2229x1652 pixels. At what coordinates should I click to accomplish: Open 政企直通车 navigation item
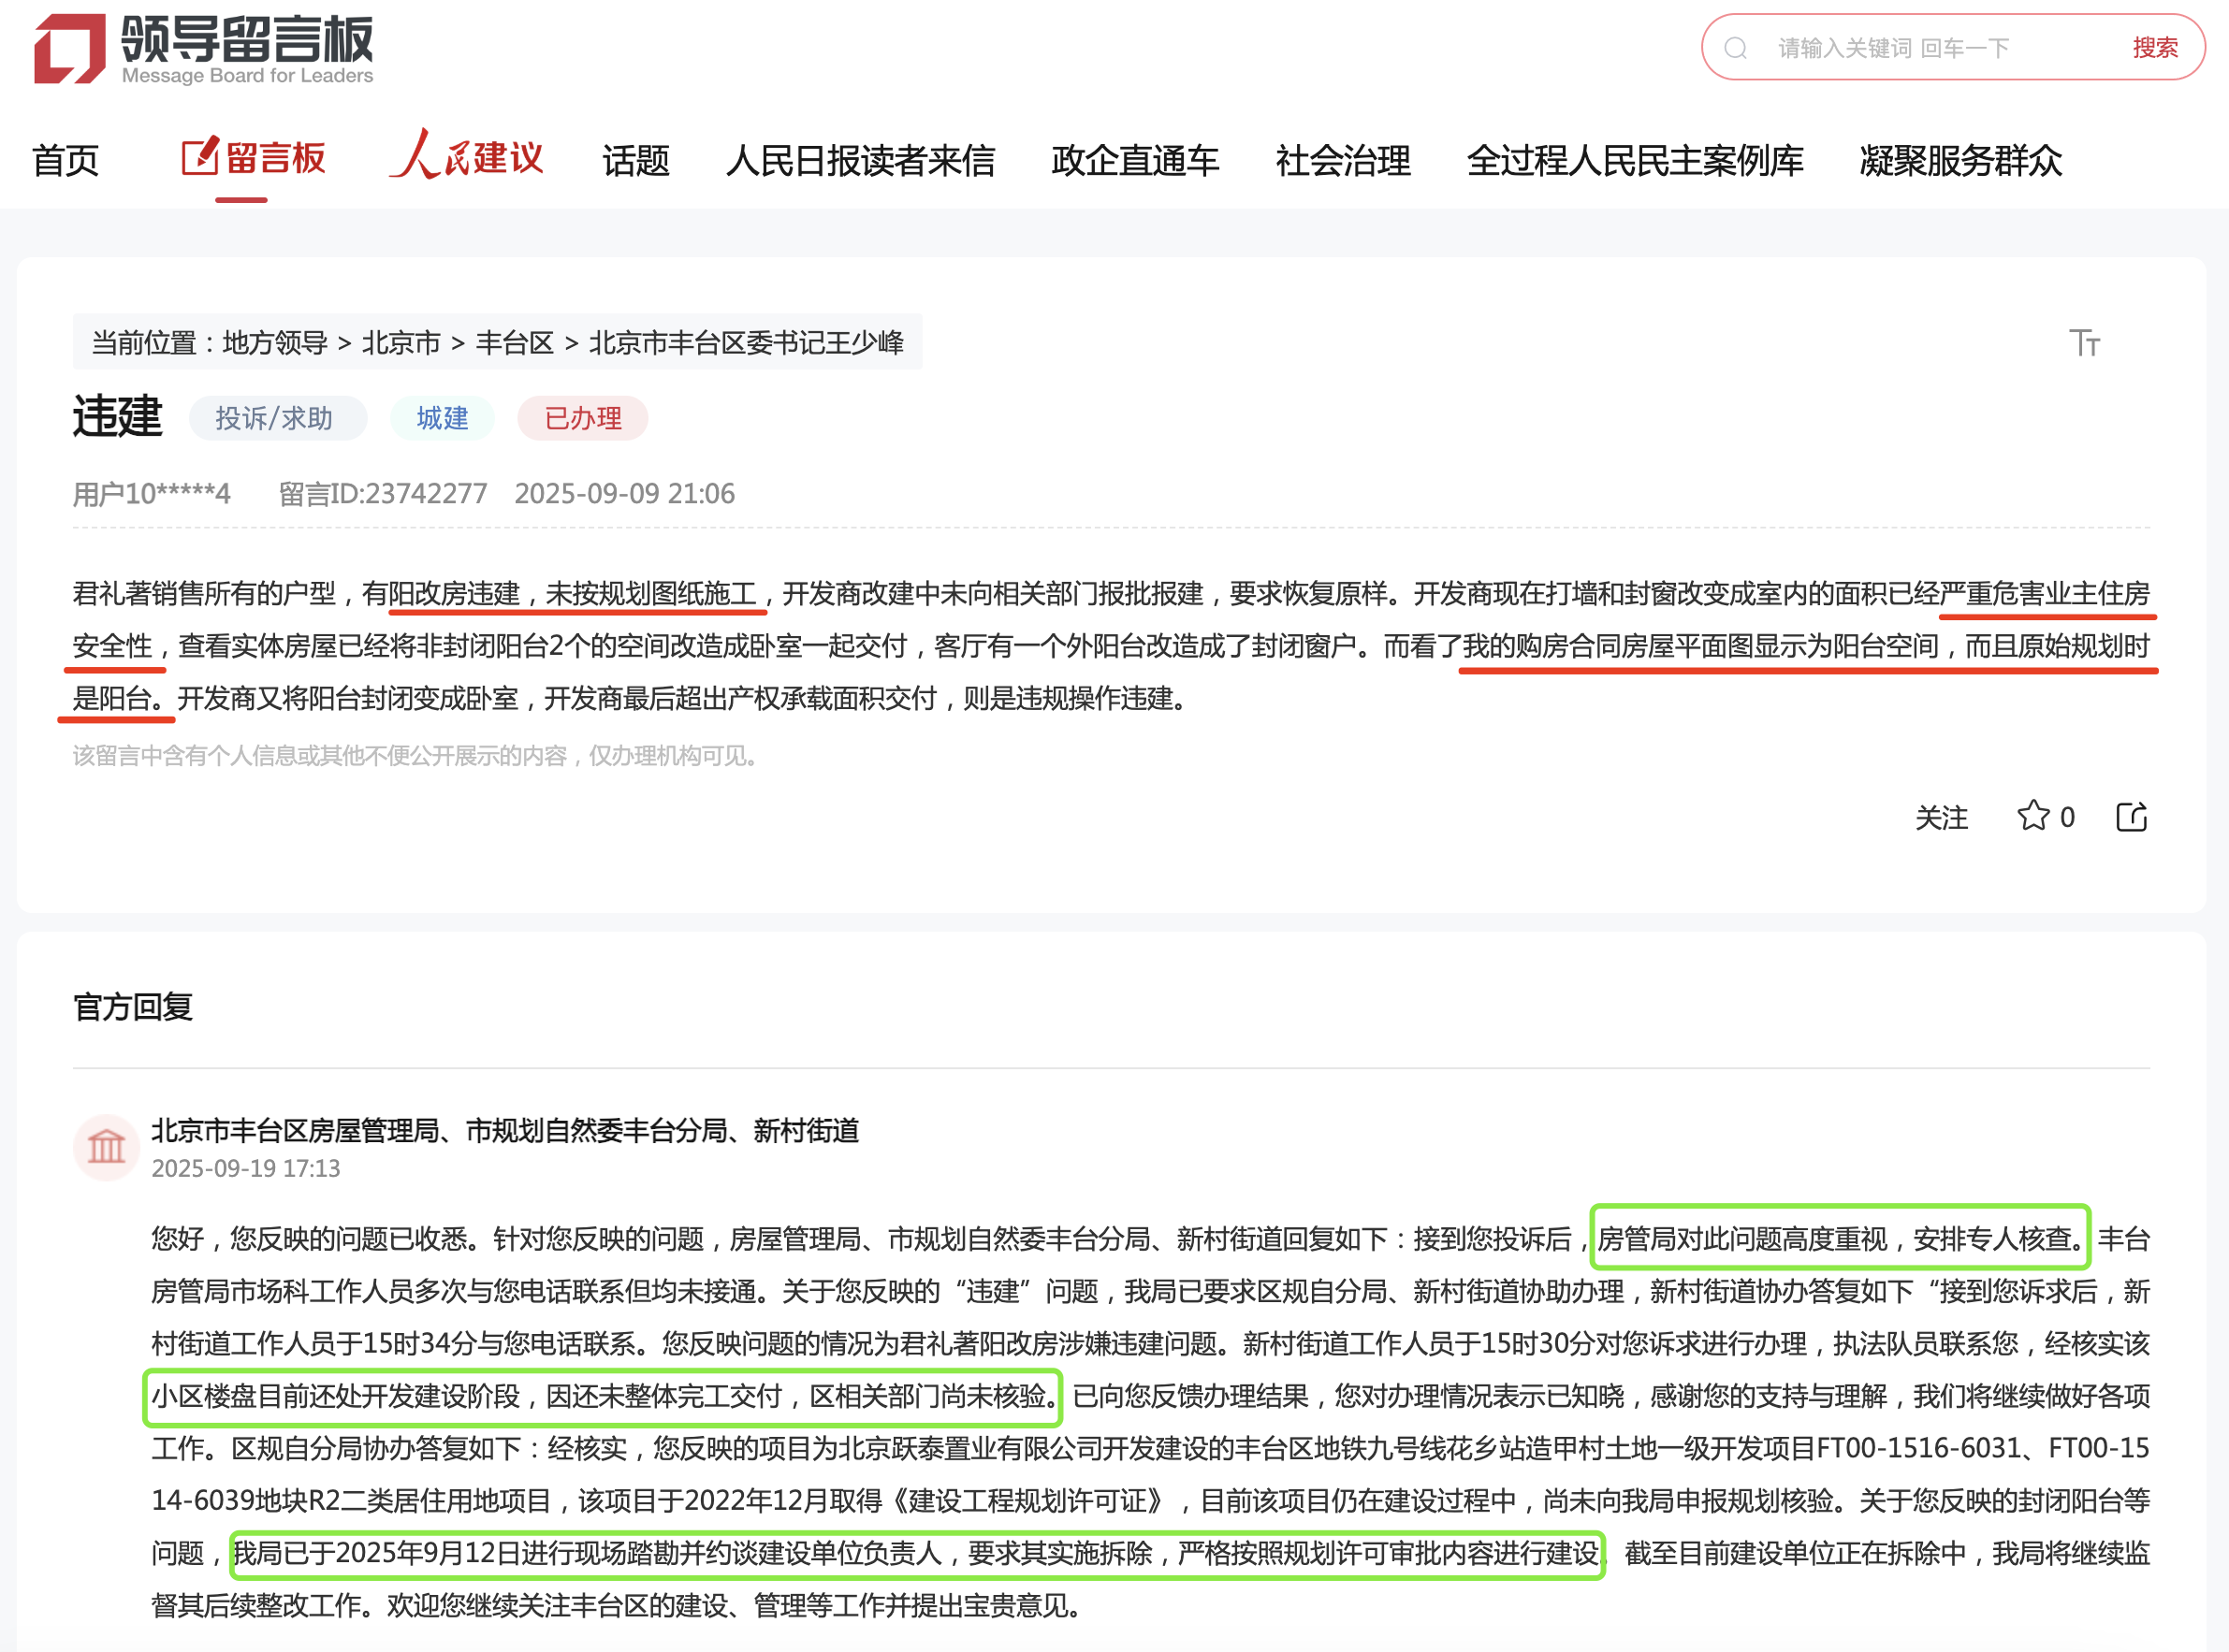(x=1134, y=160)
